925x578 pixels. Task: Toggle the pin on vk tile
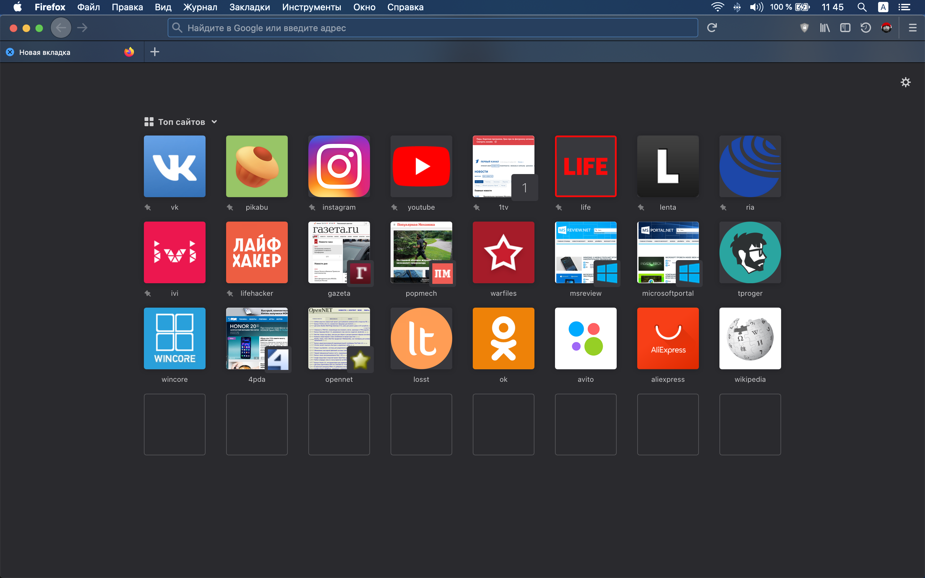[x=147, y=207]
